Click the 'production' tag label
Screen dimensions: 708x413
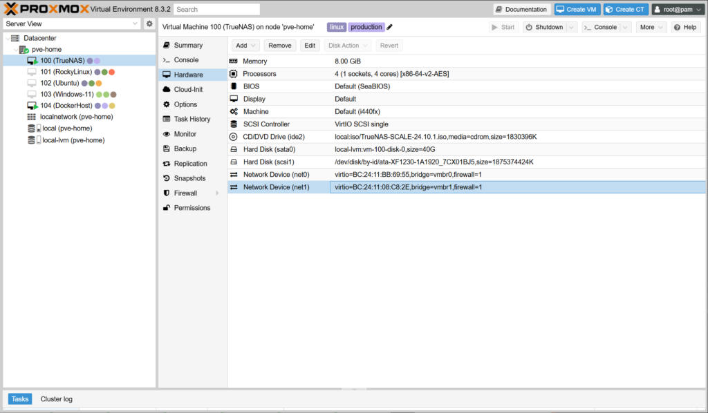[366, 27]
